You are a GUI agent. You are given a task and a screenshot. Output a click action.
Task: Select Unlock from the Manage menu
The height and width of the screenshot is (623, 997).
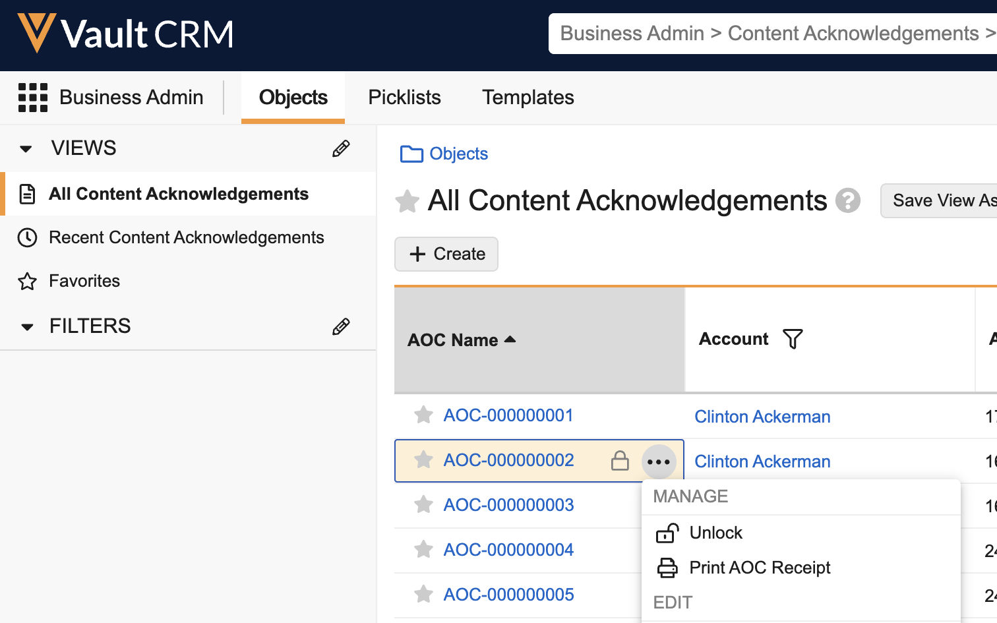(x=715, y=533)
